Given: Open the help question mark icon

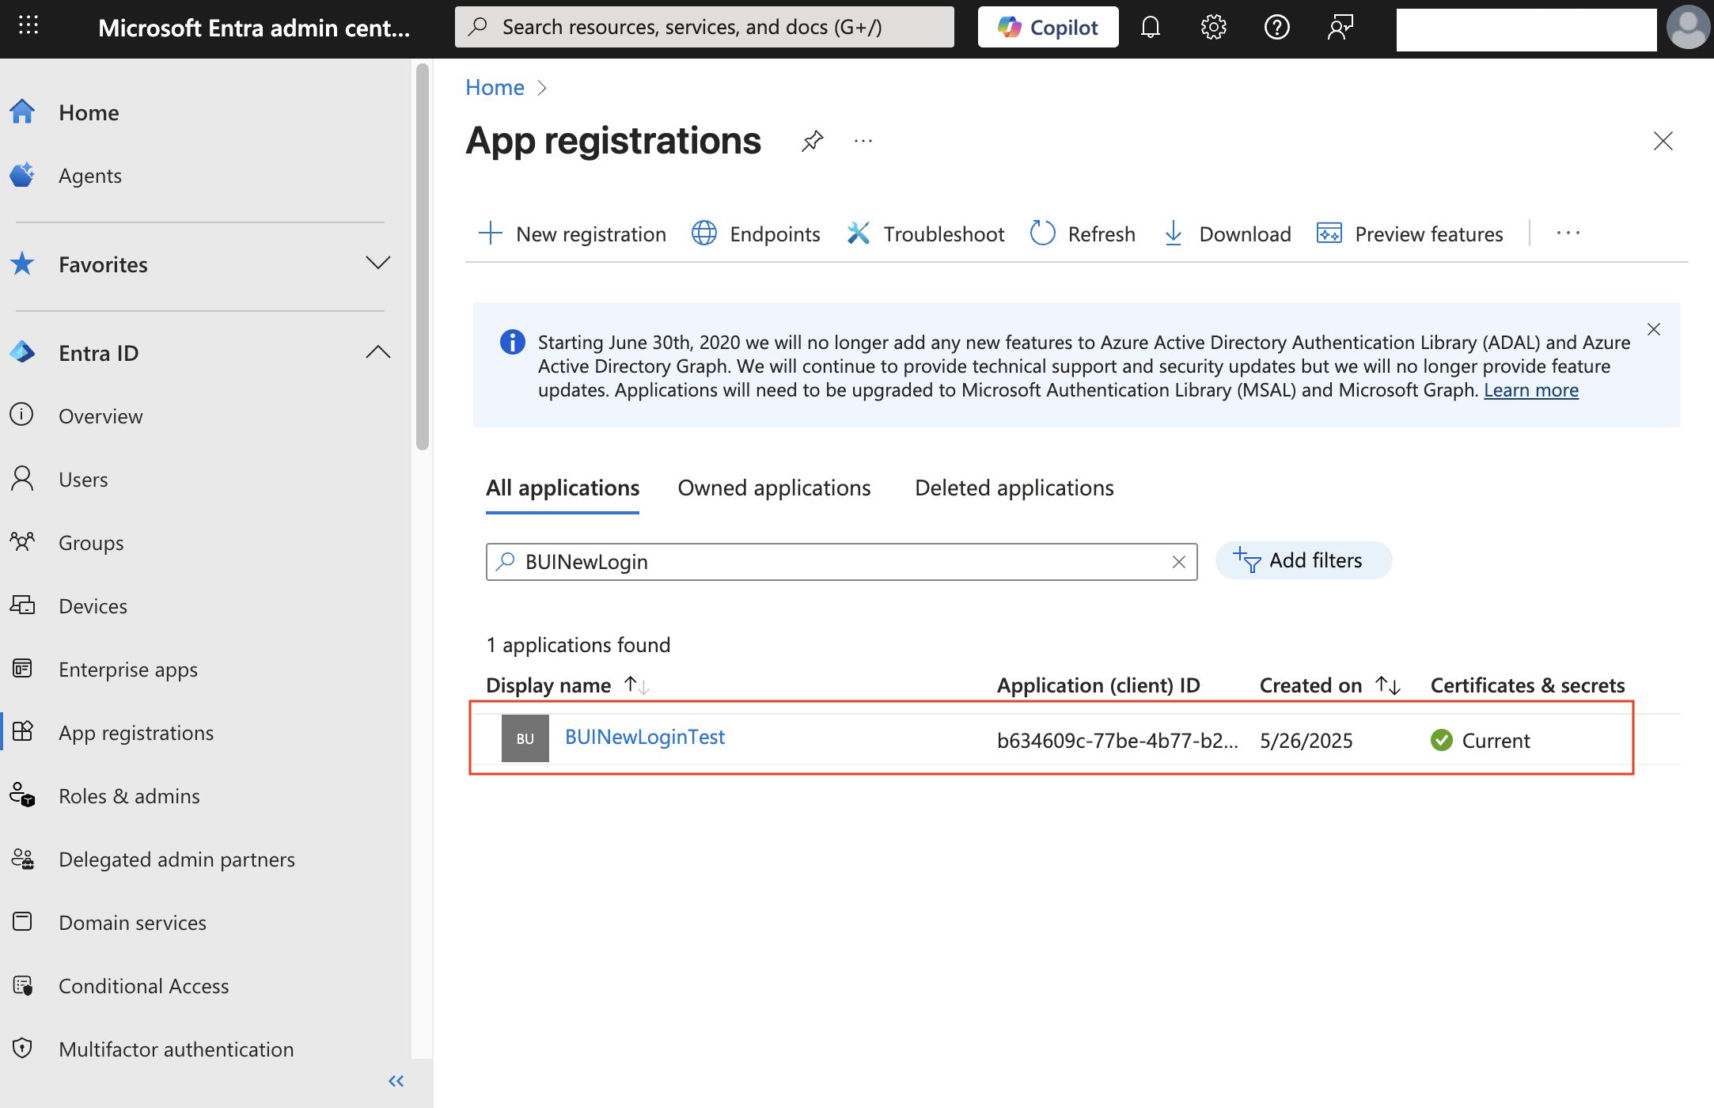Looking at the screenshot, I should click(x=1276, y=26).
